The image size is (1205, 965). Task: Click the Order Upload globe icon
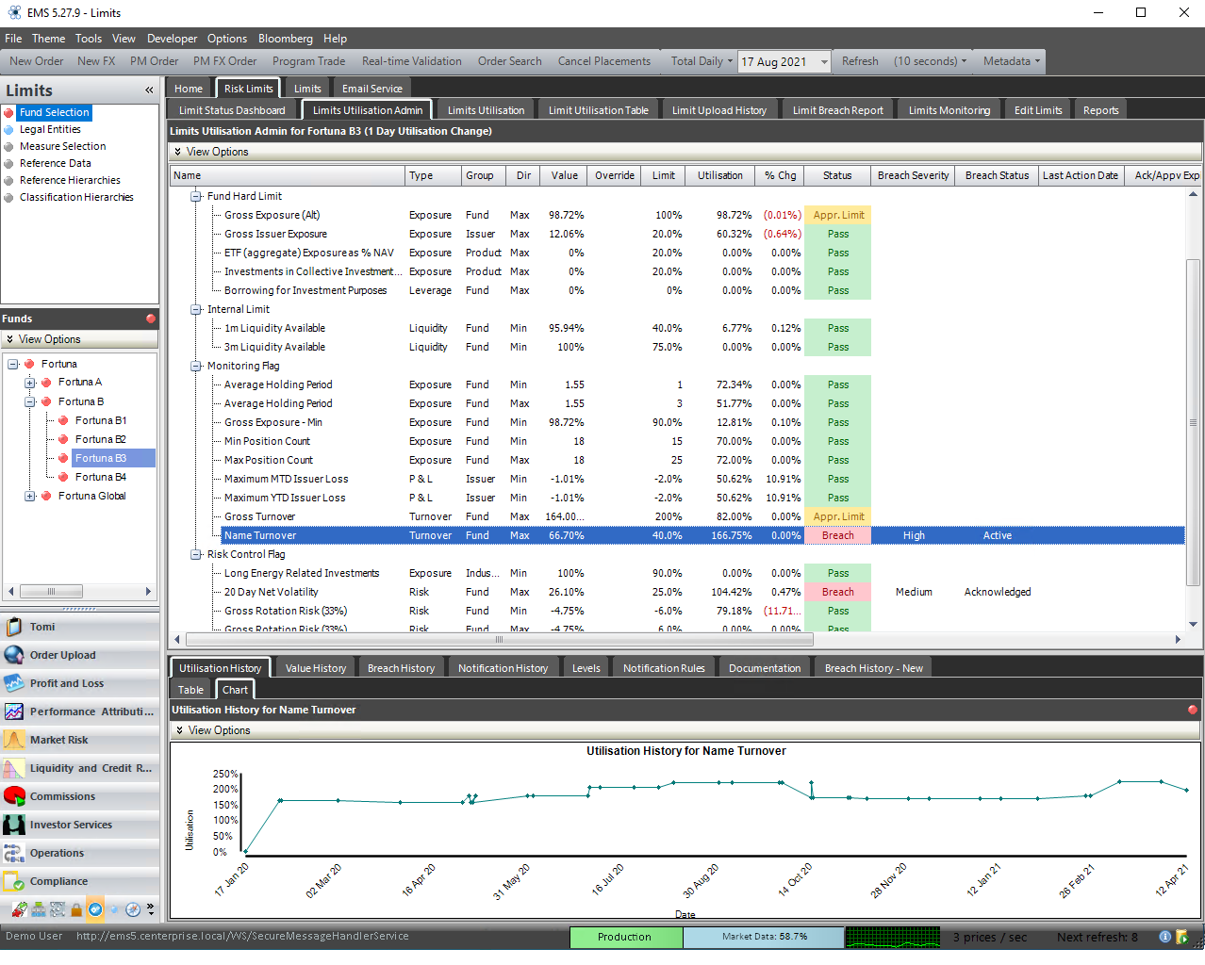click(14, 655)
